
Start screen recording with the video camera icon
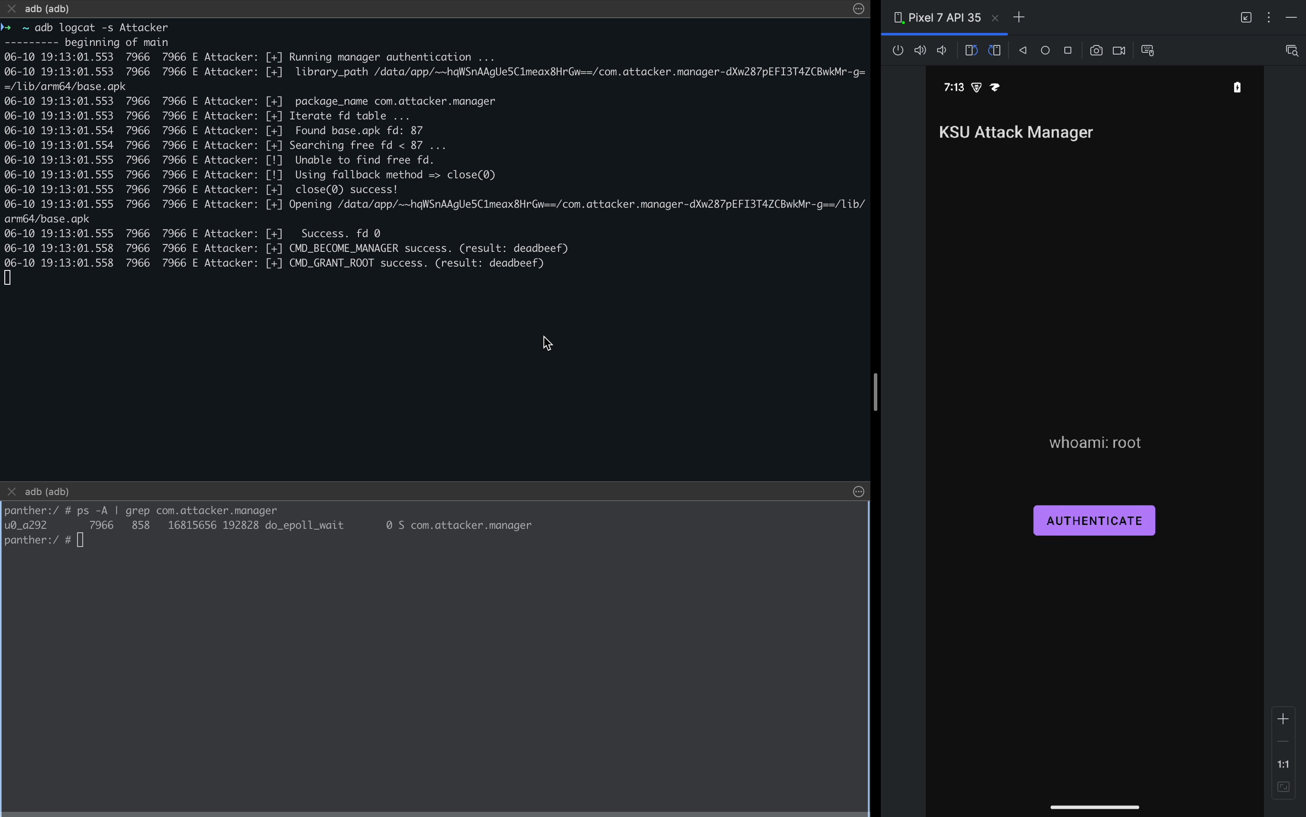tap(1119, 50)
